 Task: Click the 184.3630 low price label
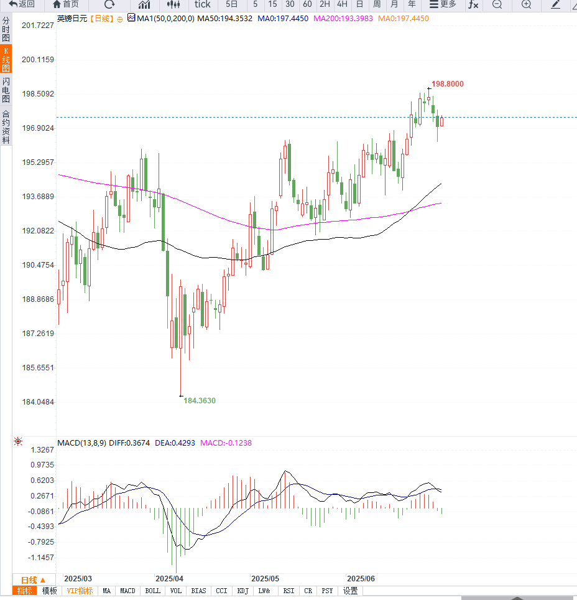[x=200, y=401]
